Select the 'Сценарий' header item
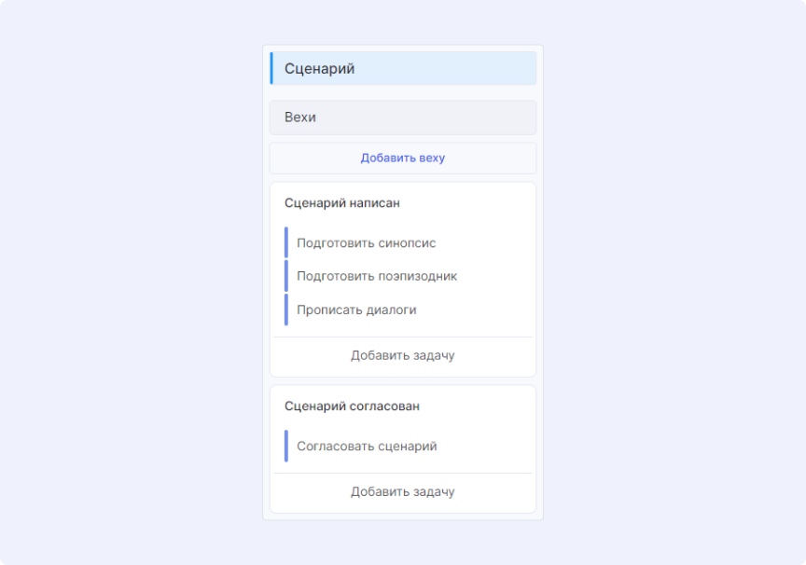Image resolution: width=806 pixels, height=565 pixels. pos(319,69)
